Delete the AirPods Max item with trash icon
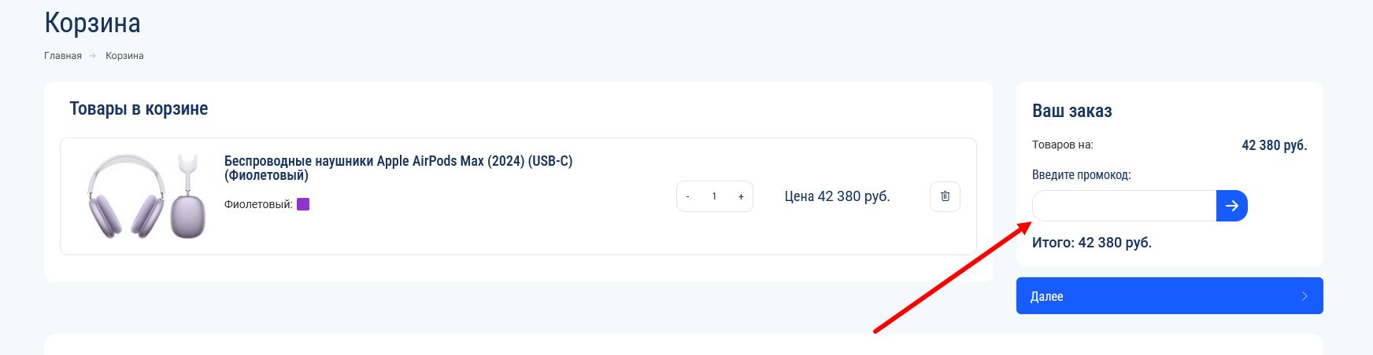1373x355 pixels. 945,196
